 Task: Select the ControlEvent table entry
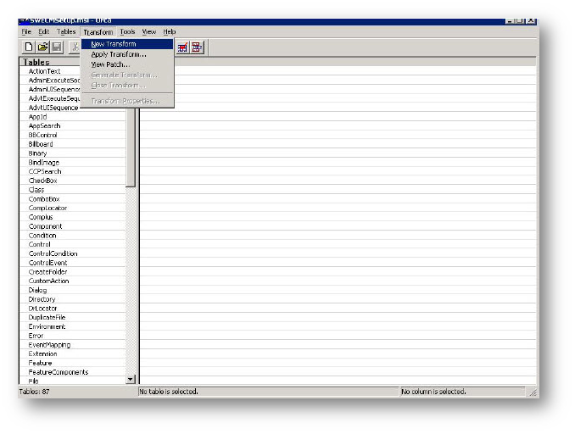coord(47,263)
